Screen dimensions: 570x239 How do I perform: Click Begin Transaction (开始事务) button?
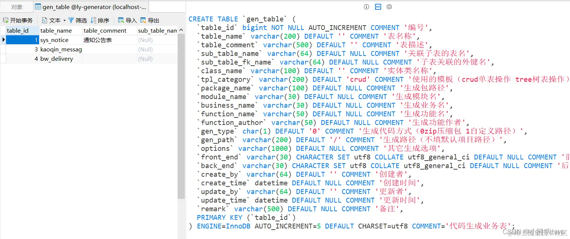coord(18,20)
